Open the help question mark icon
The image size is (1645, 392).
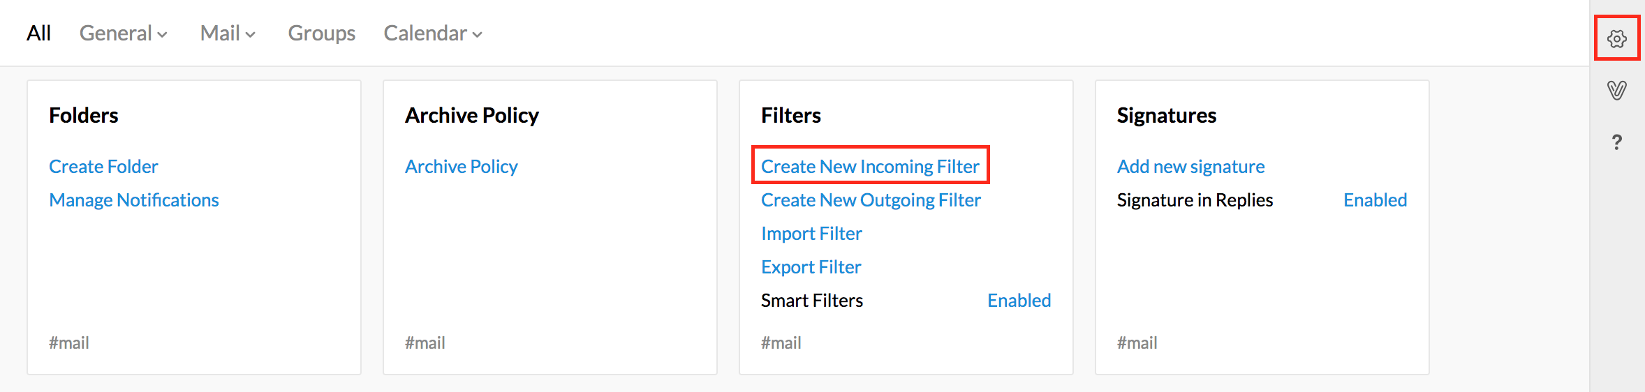1616,142
